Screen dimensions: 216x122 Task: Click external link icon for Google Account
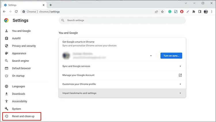coord(180,75)
